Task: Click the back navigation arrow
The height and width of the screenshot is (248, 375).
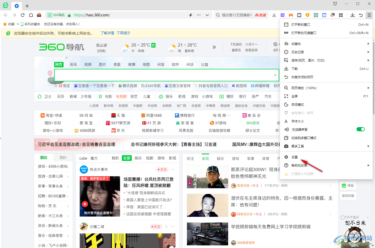Action: (6, 15)
